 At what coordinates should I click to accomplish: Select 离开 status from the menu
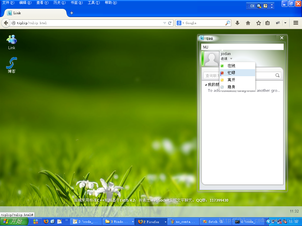tap(237, 80)
